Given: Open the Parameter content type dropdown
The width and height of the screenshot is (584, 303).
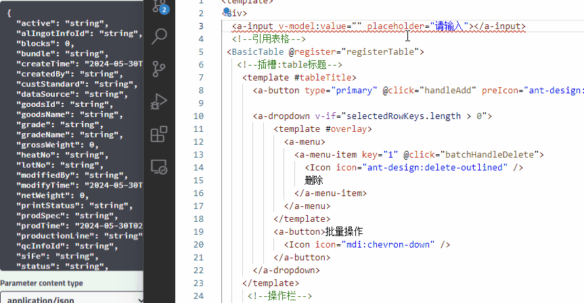Looking at the screenshot, I should tap(72, 298).
